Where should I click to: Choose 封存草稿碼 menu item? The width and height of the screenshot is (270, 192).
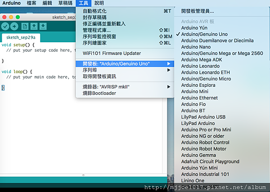point(125,18)
